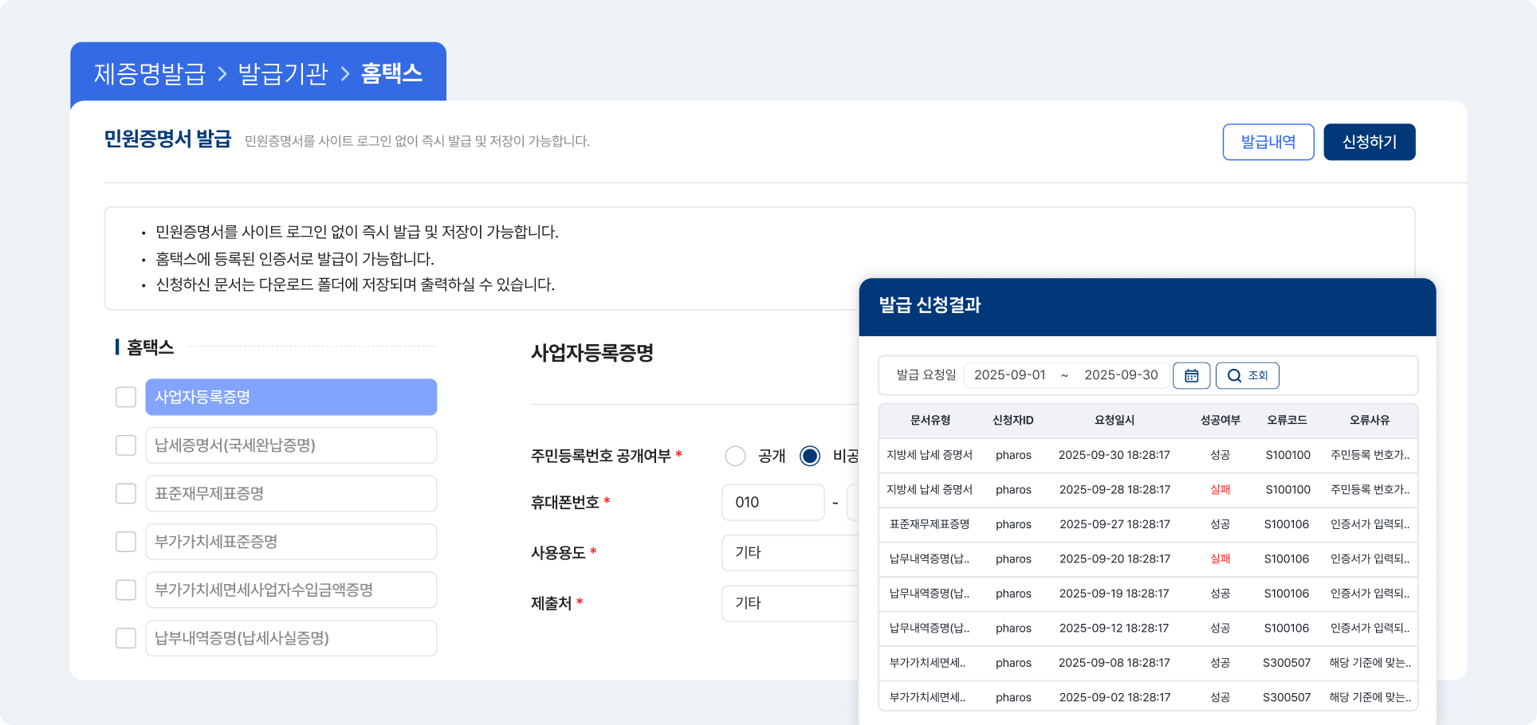Image resolution: width=1537 pixels, height=725 pixels.
Task: Select 부가가치세면세사업자수입금액증명 document item
Action: (x=291, y=590)
